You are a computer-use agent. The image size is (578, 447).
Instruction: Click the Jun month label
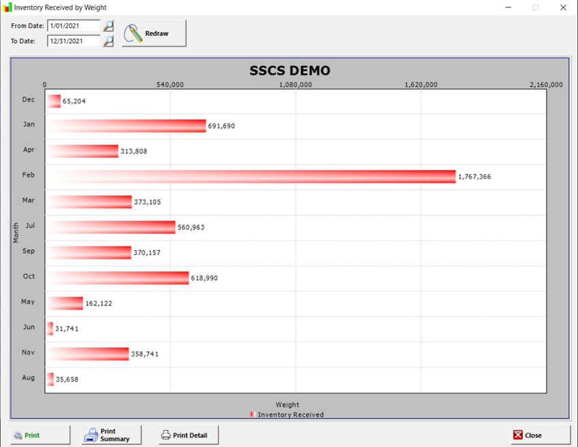tap(29, 327)
